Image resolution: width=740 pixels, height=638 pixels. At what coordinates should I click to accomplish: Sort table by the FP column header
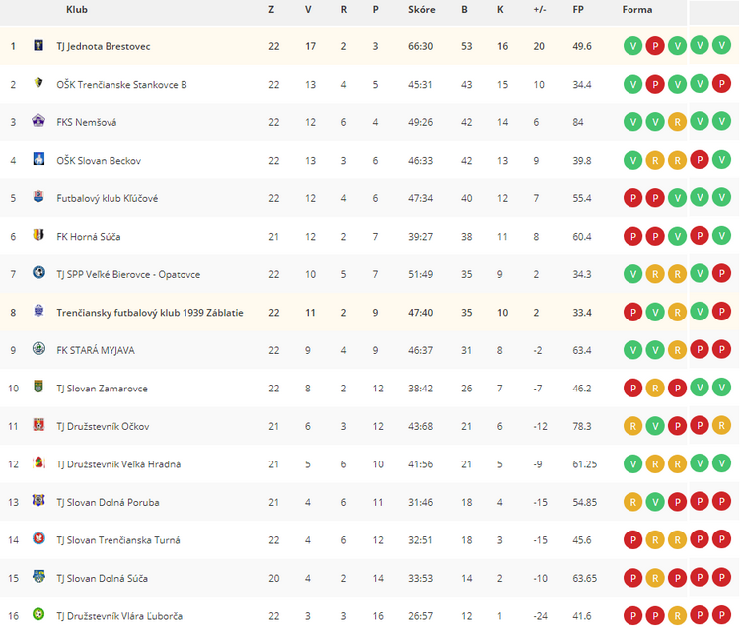point(578,10)
